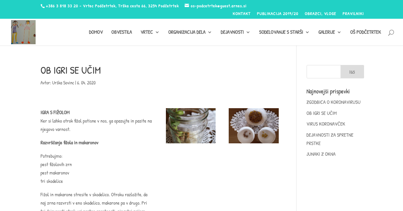Open the bowls on doily photo thumbnail
This screenshot has width=403, height=211.
pos(254,126)
